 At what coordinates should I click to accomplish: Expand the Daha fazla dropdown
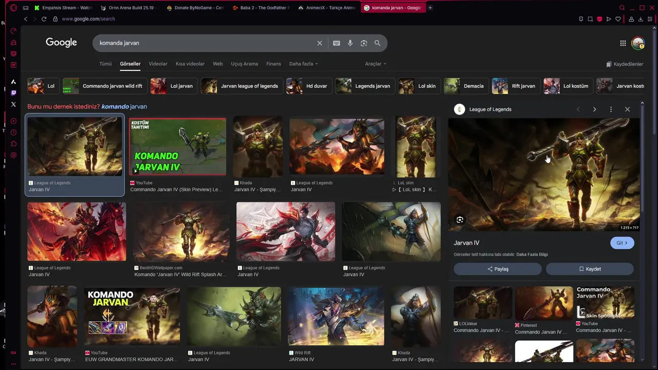(x=303, y=64)
